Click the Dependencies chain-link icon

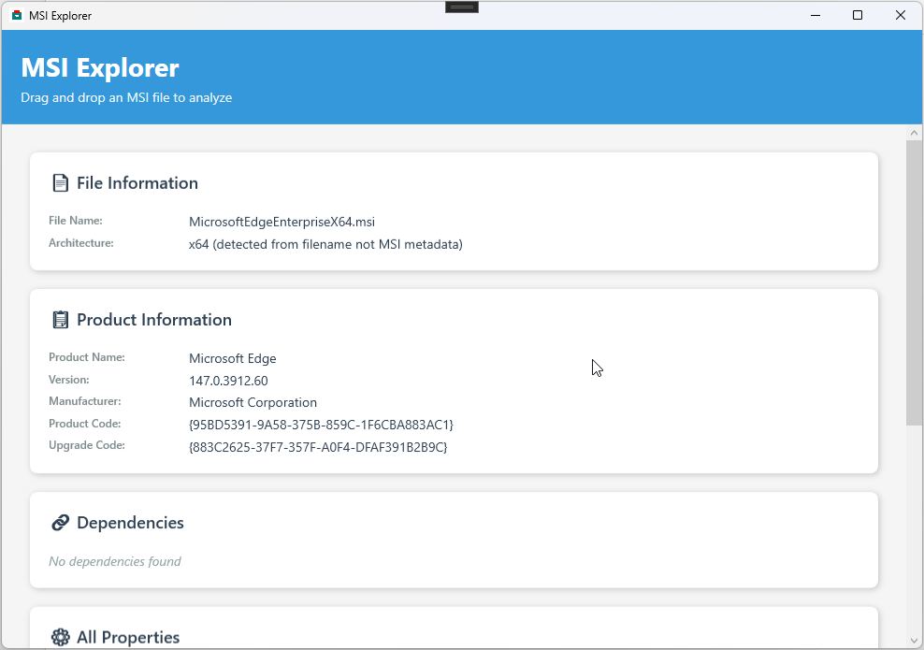click(60, 523)
